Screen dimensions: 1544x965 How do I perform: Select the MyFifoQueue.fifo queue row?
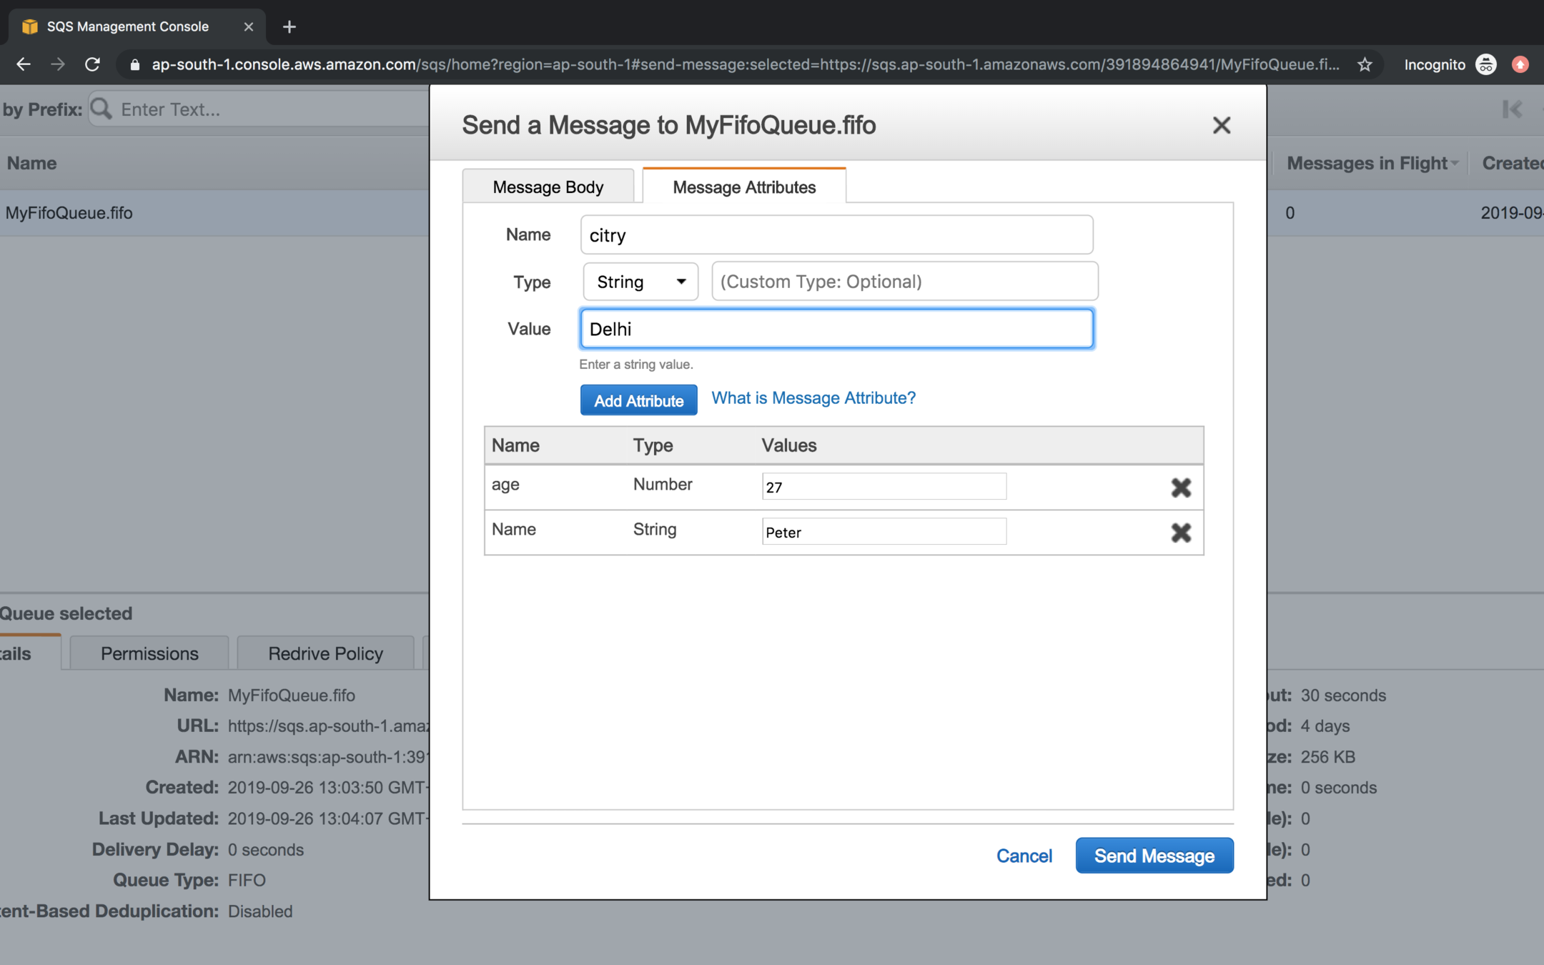click(214, 213)
